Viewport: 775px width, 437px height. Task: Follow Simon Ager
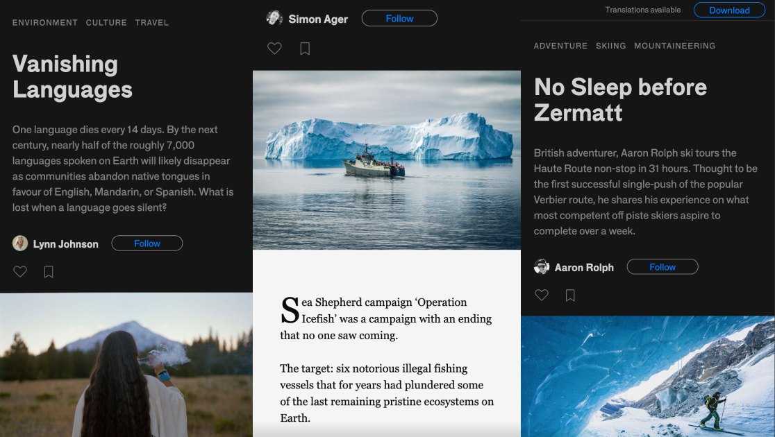coord(399,18)
